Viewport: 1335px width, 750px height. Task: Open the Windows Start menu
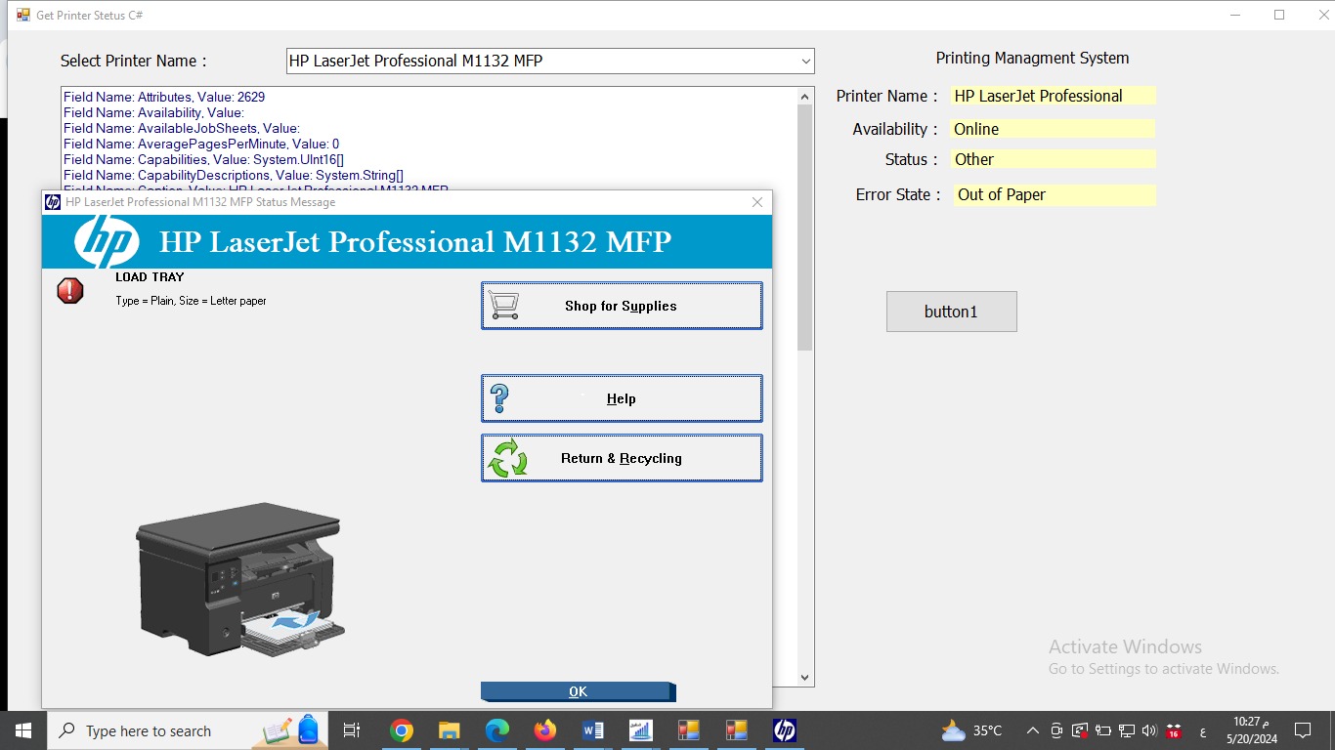pos(22,730)
